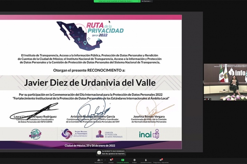
Task: Click the green screen-sharing notification bar
Action: coord(117,1)
